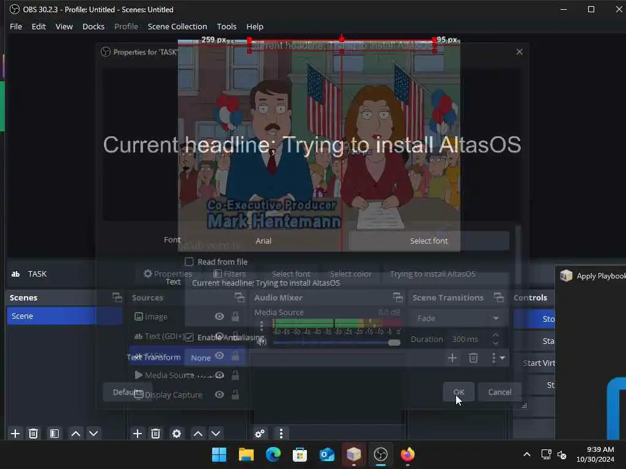
Task: Open Outlook from the taskbar
Action: point(327,454)
